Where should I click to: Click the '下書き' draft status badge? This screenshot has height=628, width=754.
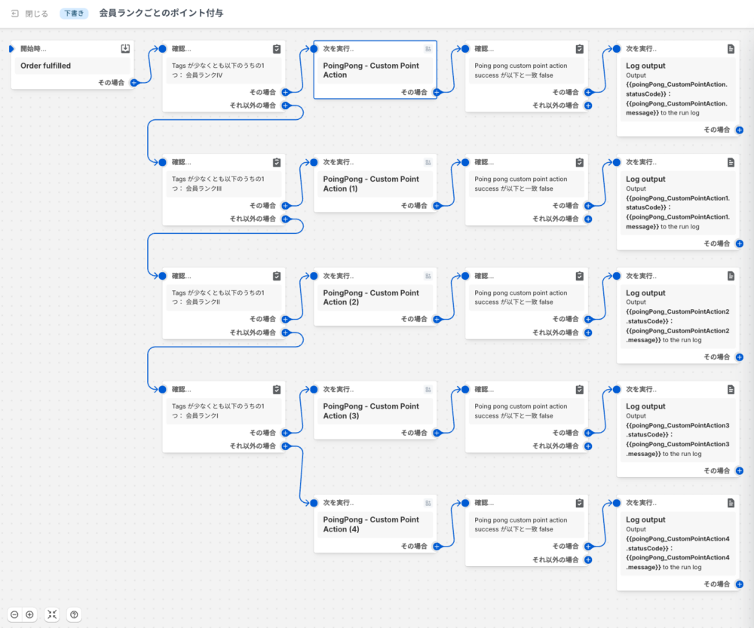pos(74,14)
